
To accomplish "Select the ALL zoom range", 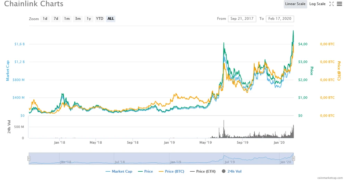I will click(x=111, y=19).
